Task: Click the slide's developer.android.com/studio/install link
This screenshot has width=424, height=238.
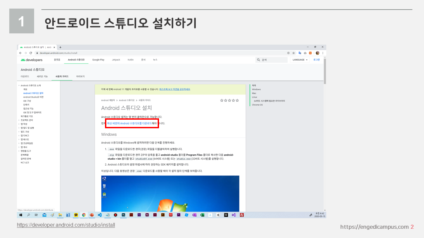Action: [66, 225]
